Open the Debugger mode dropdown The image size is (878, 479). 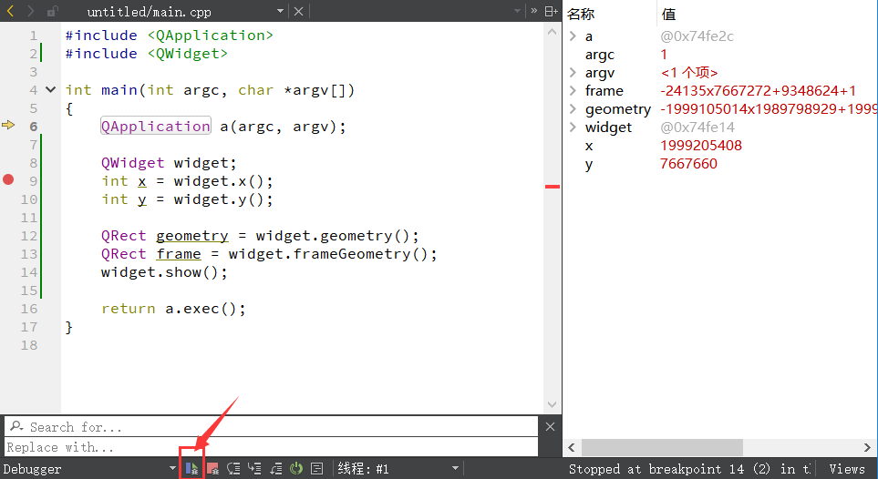pos(89,469)
